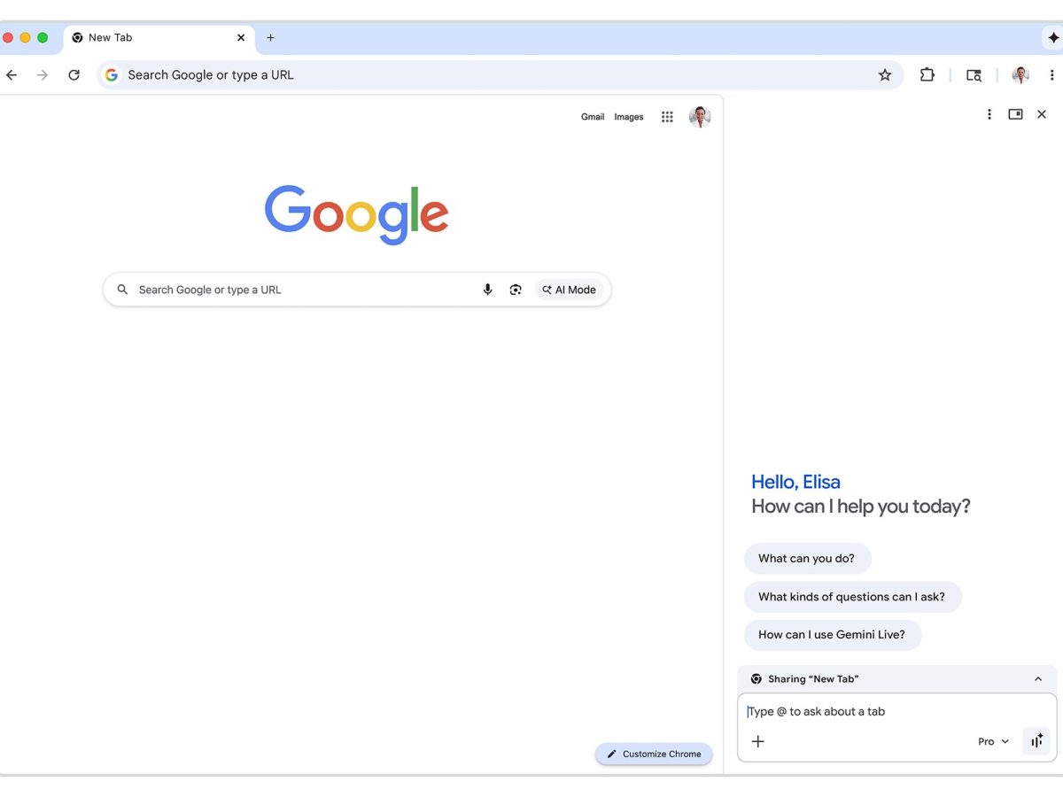This screenshot has height=797, width=1063.
Task: Click the green macOS fullscreen window button
Action: click(x=43, y=38)
